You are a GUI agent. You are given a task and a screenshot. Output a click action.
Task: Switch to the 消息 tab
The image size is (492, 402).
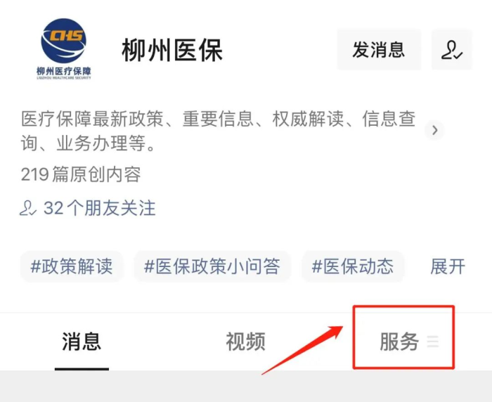82,342
